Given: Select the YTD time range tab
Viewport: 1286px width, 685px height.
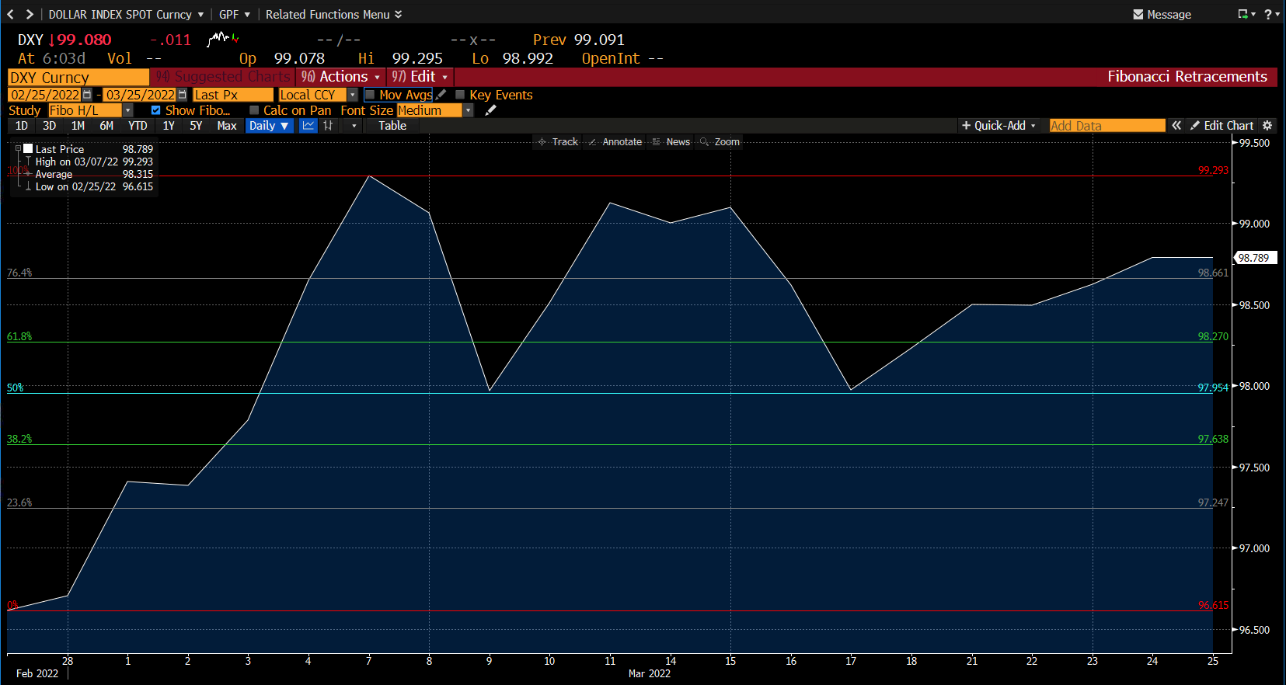Looking at the screenshot, I should coord(138,126).
